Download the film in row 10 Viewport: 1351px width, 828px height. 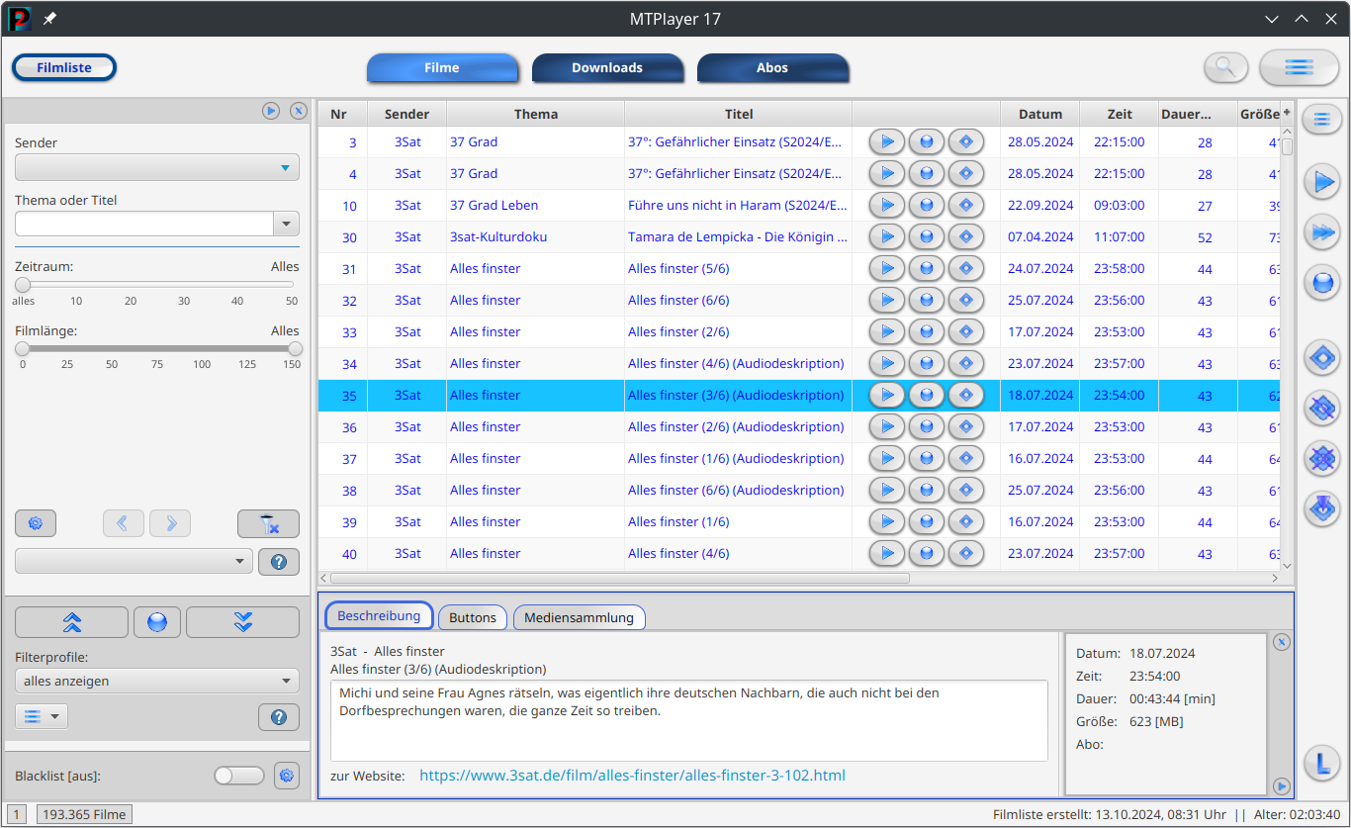click(927, 205)
